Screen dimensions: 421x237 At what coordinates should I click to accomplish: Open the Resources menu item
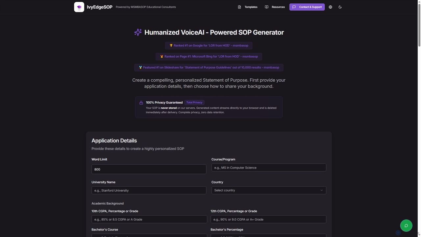coord(275,7)
